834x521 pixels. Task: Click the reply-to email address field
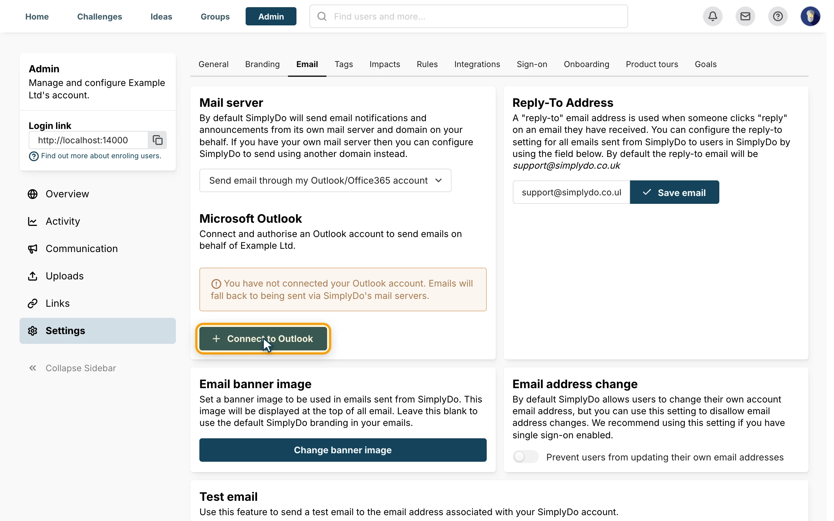point(571,192)
